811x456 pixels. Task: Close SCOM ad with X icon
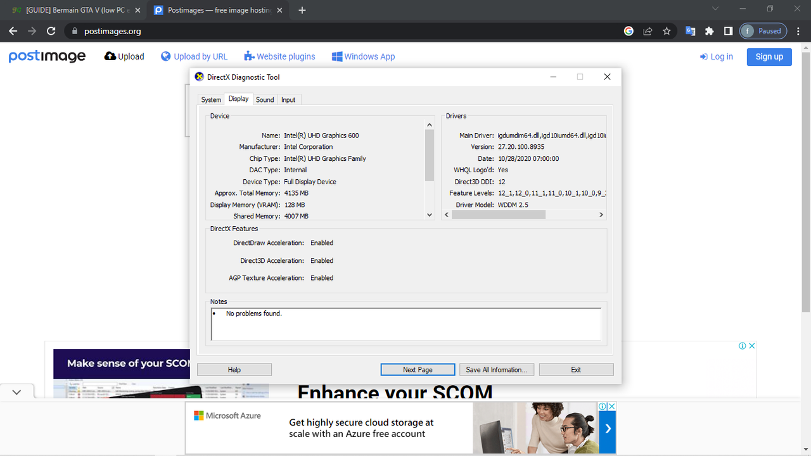pos(752,346)
